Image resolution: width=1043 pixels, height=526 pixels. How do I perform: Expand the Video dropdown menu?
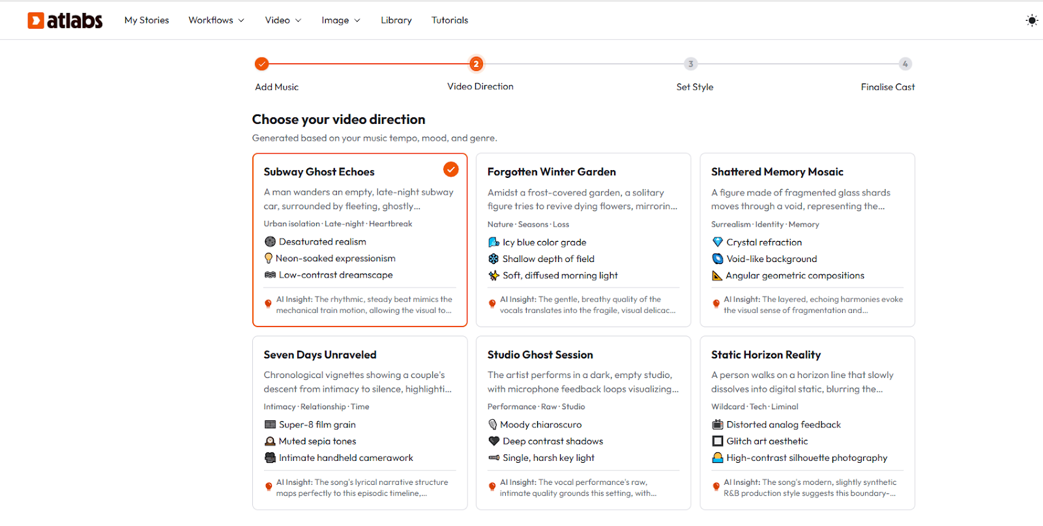pos(283,20)
